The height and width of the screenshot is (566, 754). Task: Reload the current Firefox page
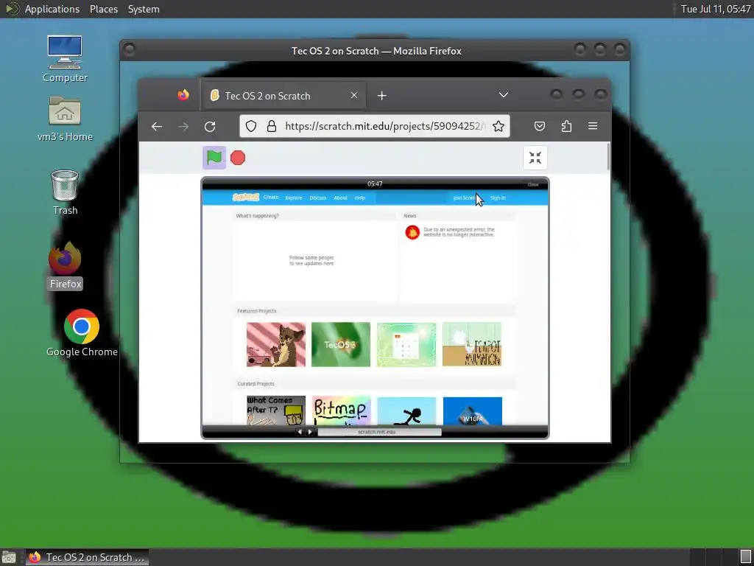point(210,127)
